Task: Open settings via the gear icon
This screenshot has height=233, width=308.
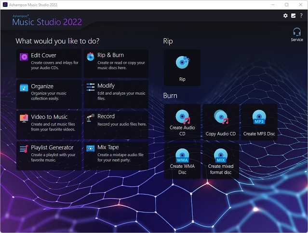Action: 285,15
